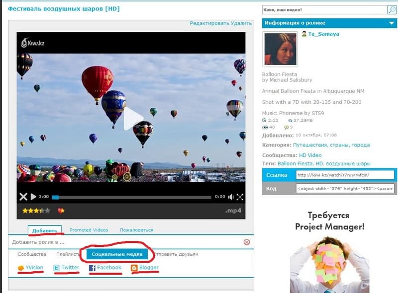Image resolution: width=398 pixels, height=293 pixels.
Task: Share video to YVision
Action: 31,268
